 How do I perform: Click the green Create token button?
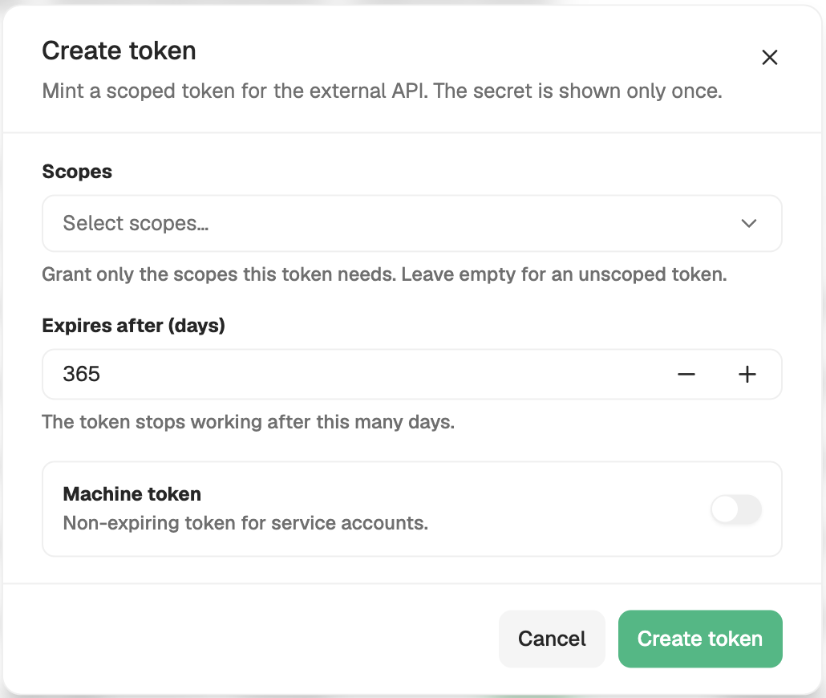(700, 639)
